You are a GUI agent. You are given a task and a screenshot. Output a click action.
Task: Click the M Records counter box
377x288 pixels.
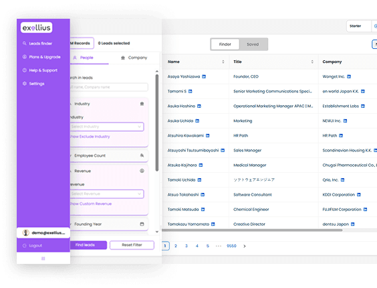click(82, 44)
